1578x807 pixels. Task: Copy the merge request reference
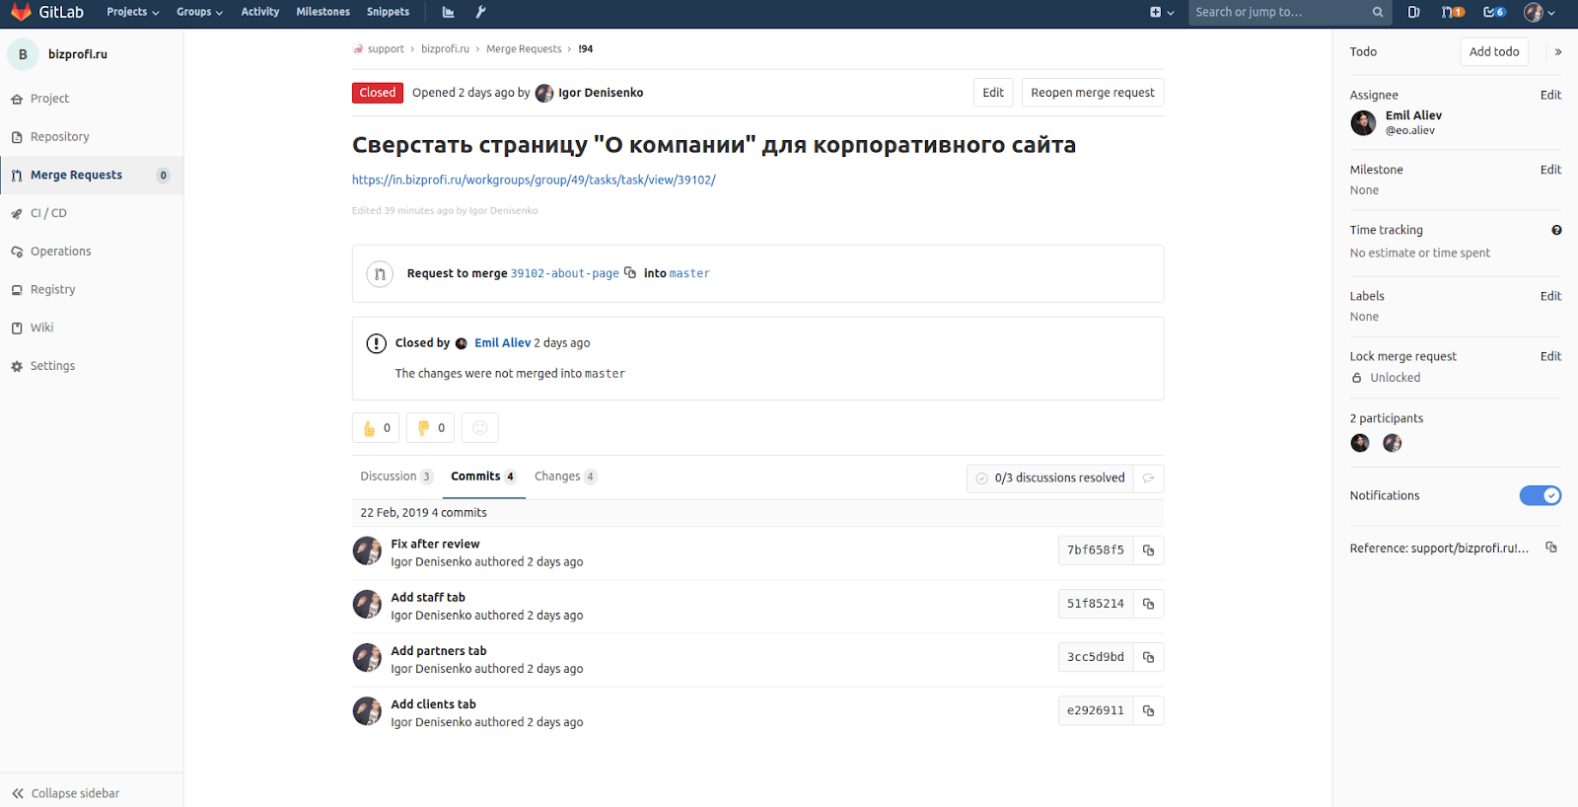click(1551, 548)
